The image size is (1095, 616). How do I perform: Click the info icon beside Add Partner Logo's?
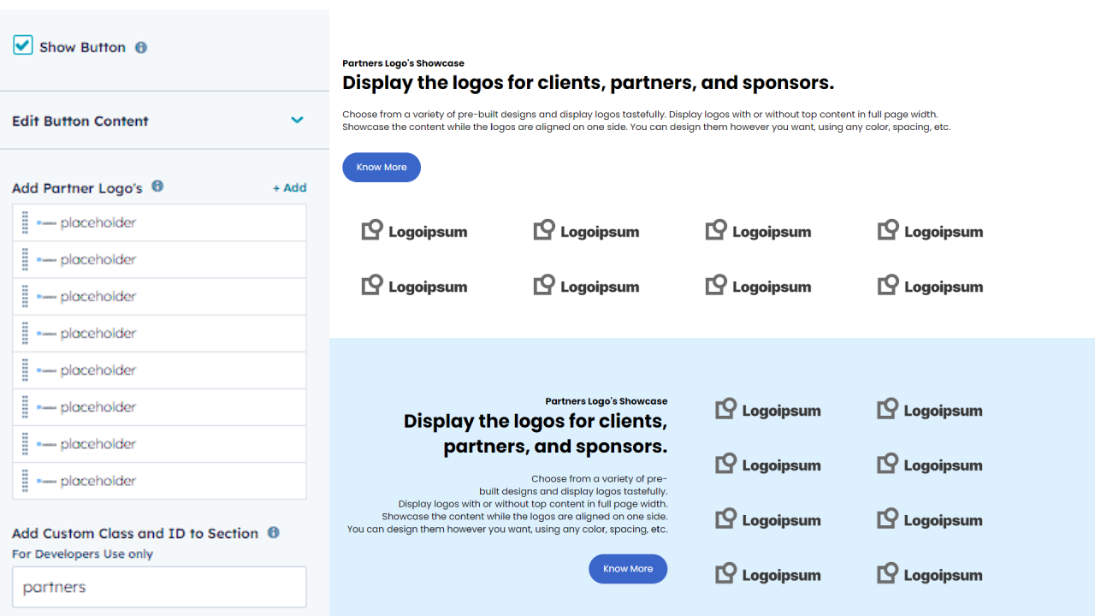point(157,186)
